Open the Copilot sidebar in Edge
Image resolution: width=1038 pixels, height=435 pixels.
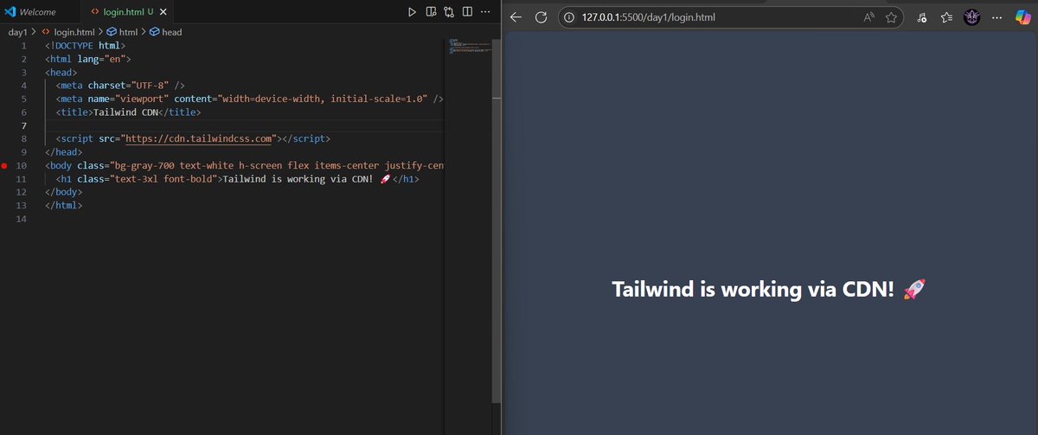1022,16
